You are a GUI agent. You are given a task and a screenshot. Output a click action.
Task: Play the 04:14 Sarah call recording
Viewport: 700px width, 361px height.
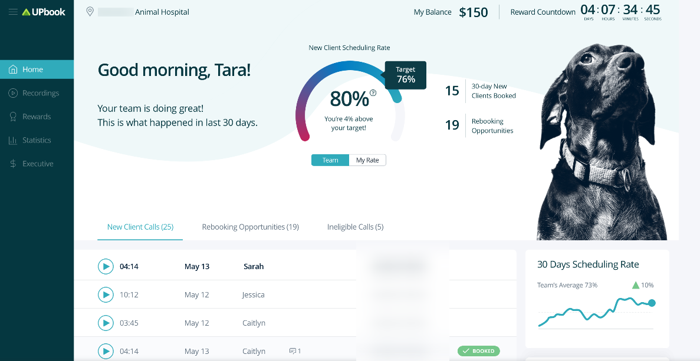(106, 266)
